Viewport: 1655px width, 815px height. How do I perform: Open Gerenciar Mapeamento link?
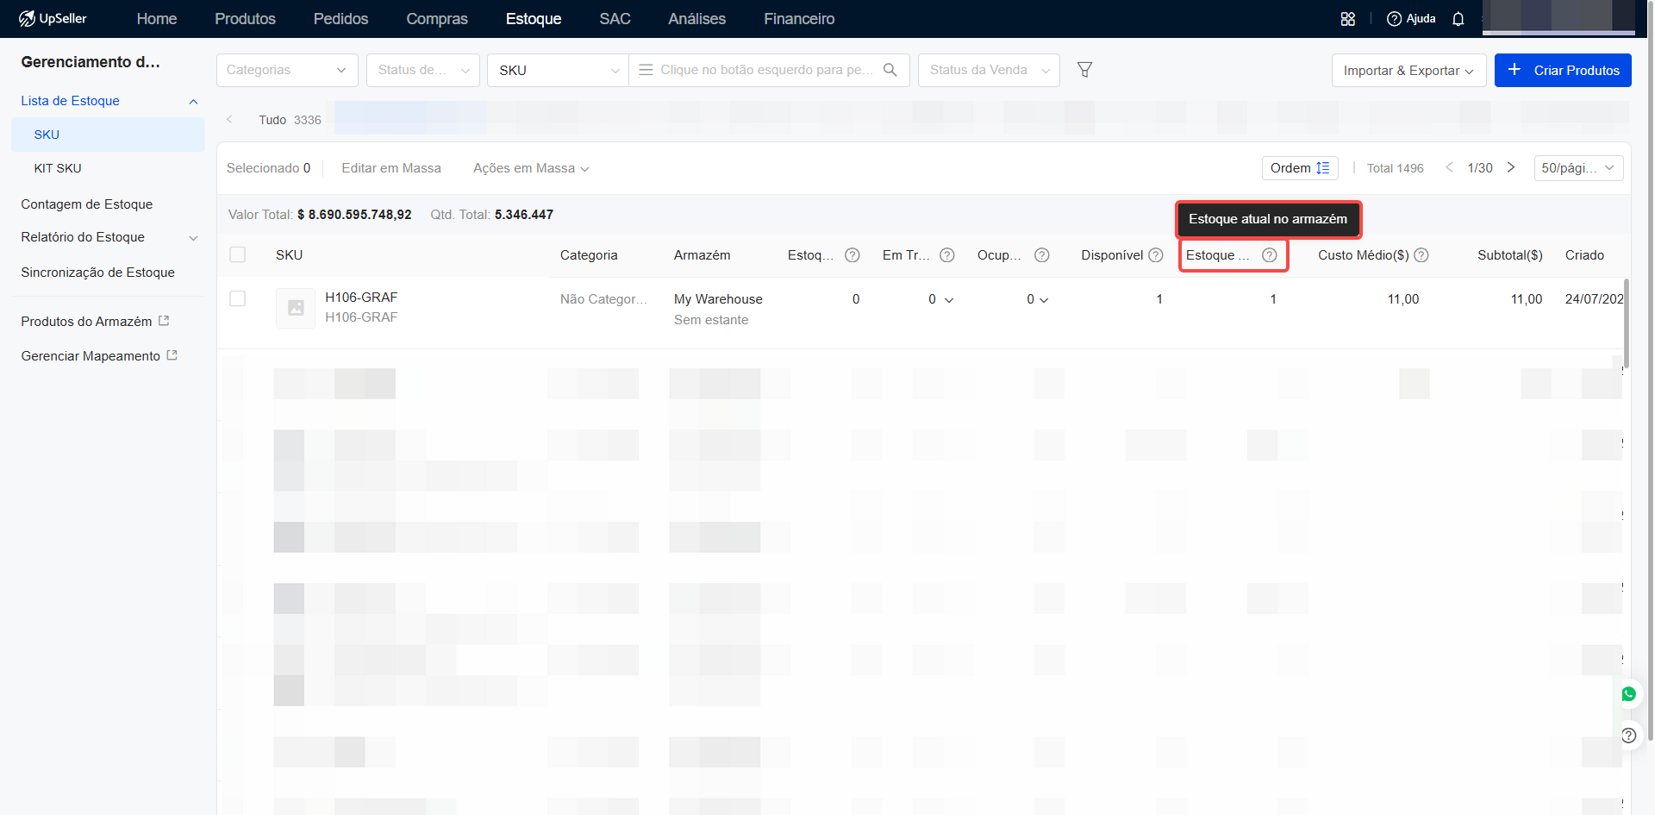pyautogui.click(x=91, y=356)
